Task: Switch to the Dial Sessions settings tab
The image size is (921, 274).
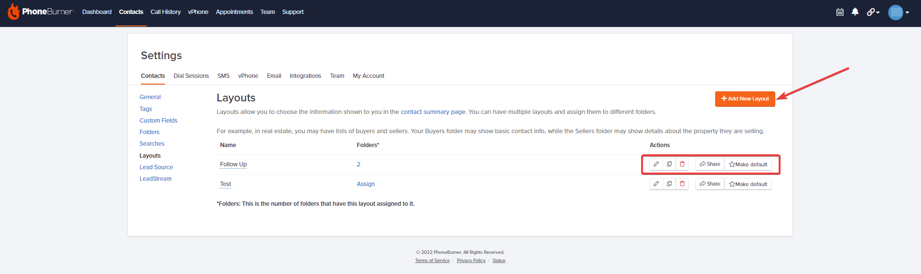Action: [191, 76]
